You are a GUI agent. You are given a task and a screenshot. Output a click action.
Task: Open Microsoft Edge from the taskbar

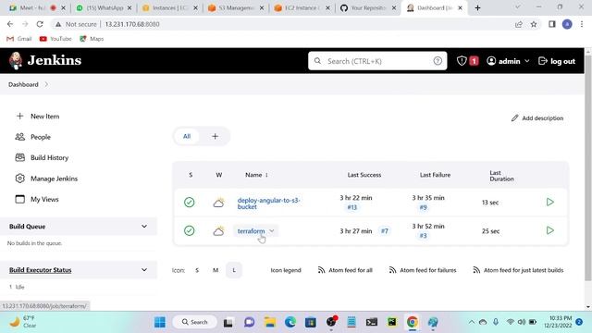(290, 322)
